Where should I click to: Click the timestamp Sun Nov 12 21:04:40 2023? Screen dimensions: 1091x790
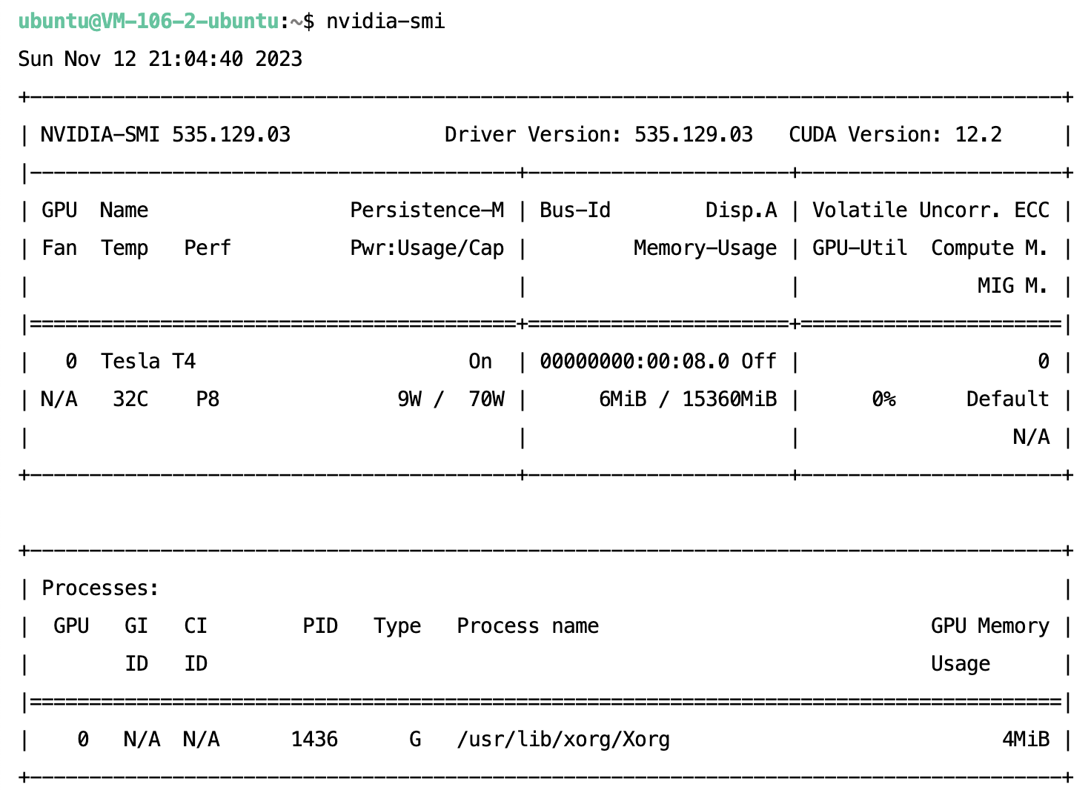click(160, 59)
